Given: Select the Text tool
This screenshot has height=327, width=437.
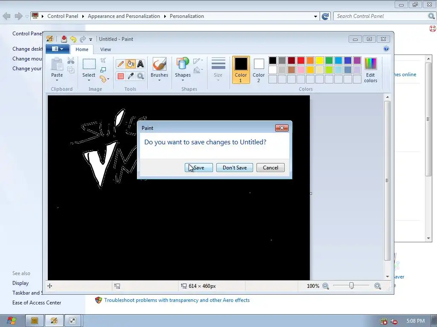Looking at the screenshot, I should click(140, 64).
